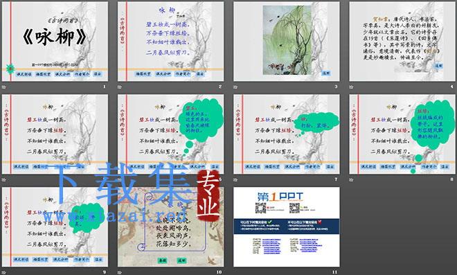The image size is (457, 275).
Task: Select slide 5 thumbnail without a callout bubble
Action: (x=55, y=134)
